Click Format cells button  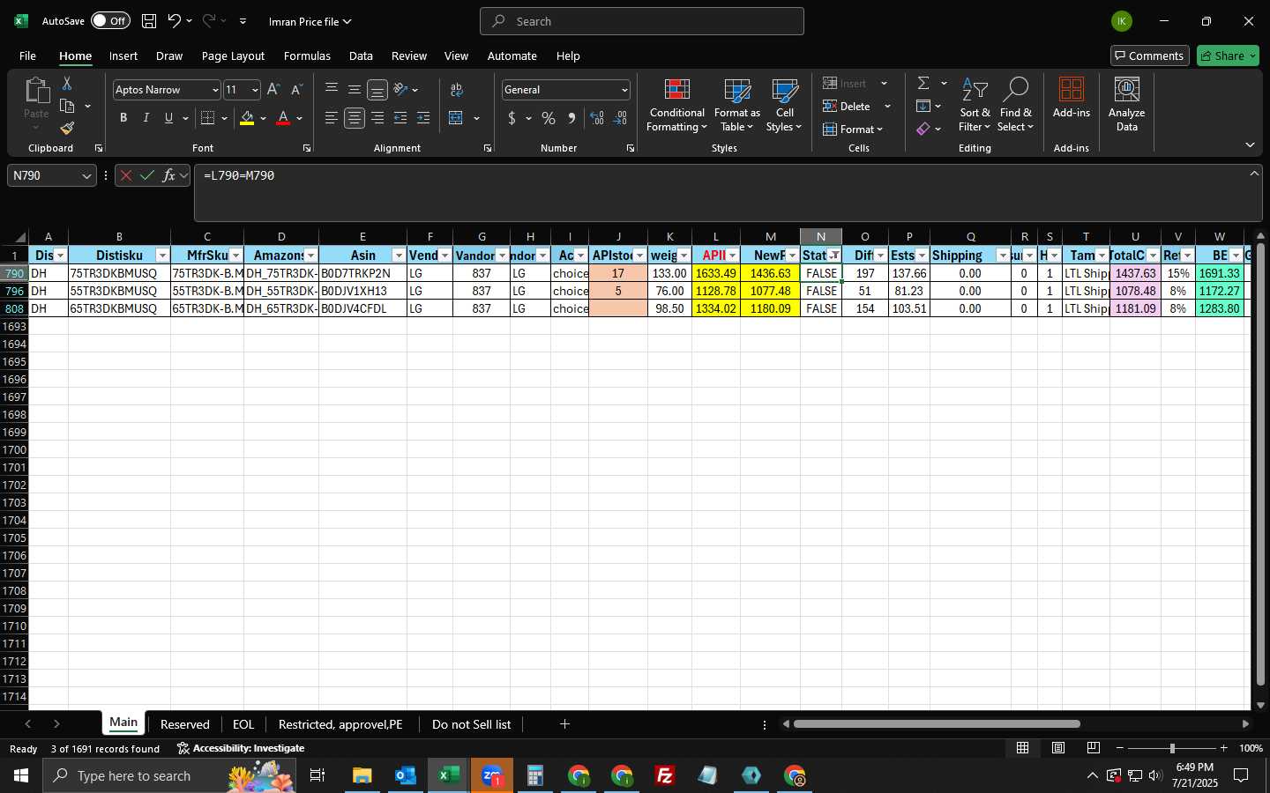(x=853, y=129)
